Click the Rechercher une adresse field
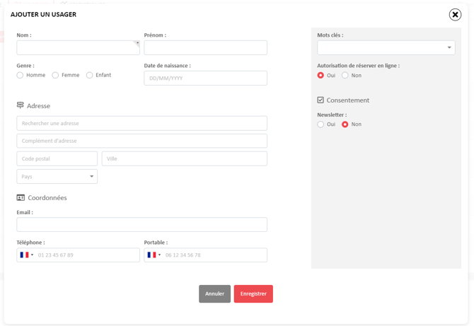474x326 pixels. [x=141, y=123]
